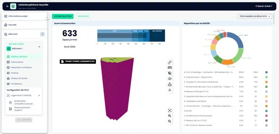Switch to ICCONSTRUCTION tab

tap(63, 16)
